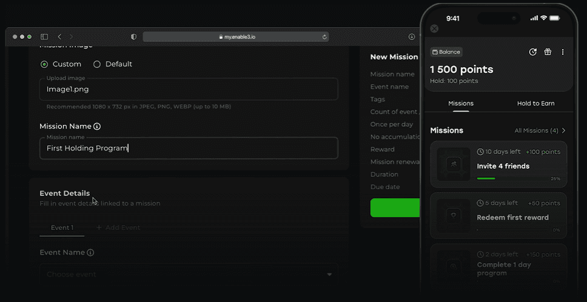Go forward with browser forward arrow
This screenshot has width=587, height=302.
click(x=71, y=36)
